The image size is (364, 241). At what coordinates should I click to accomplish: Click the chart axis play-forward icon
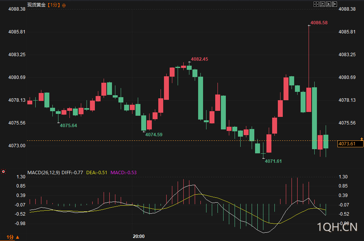tap(328, 4)
